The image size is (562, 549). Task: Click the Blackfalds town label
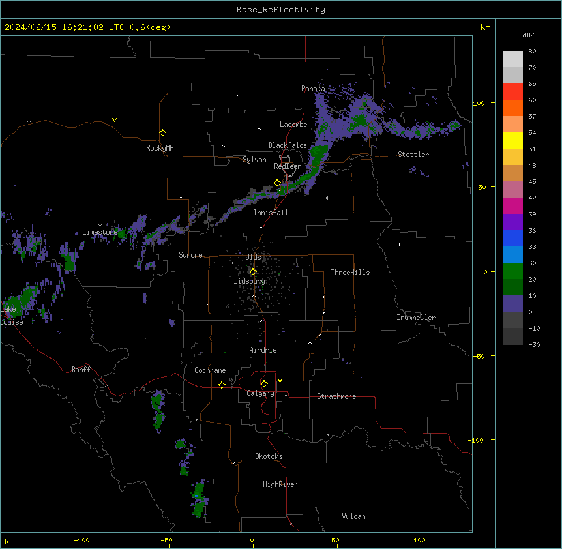point(288,145)
